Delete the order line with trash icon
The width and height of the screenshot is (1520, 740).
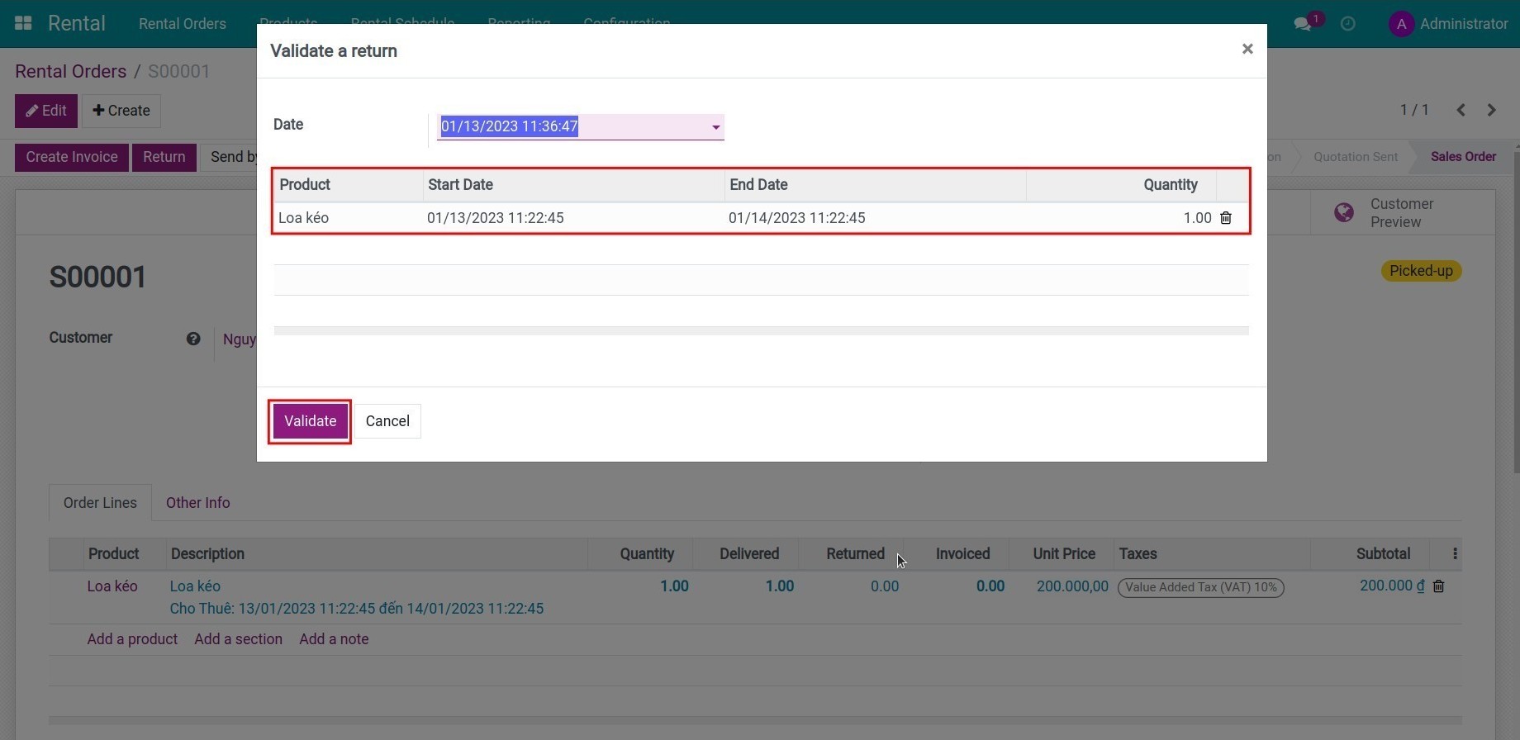(1438, 586)
